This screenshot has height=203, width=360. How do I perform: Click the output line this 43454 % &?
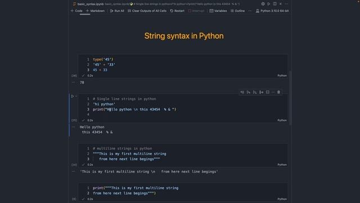coord(97,132)
